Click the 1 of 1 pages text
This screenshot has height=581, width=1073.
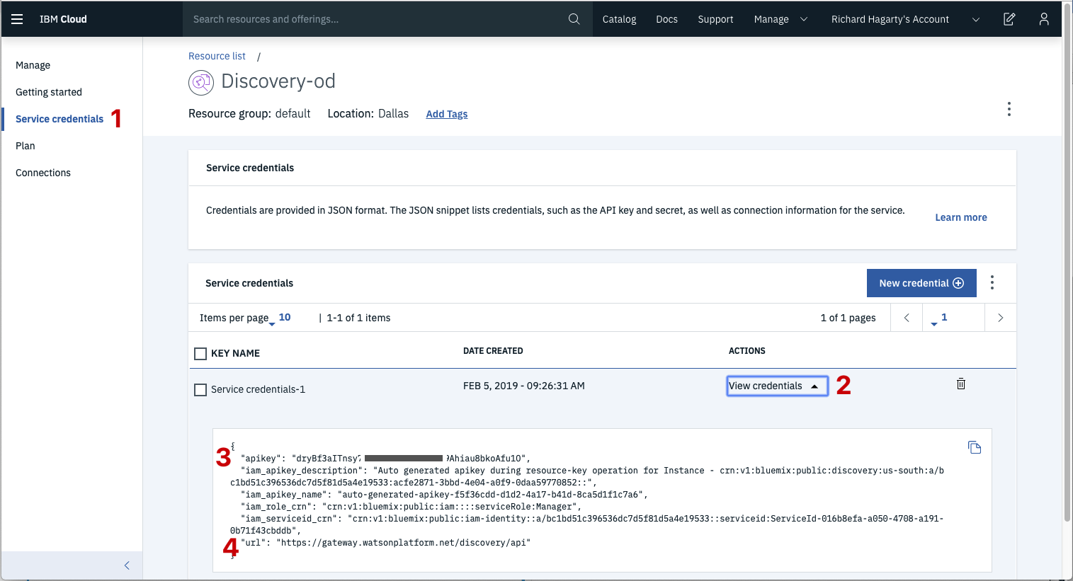pos(848,318)
